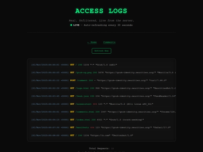Click the Mozilla/5.0 (X11; Linux x86_64) text
Viewport: 203px width, 152px height.
pos(131,104)
